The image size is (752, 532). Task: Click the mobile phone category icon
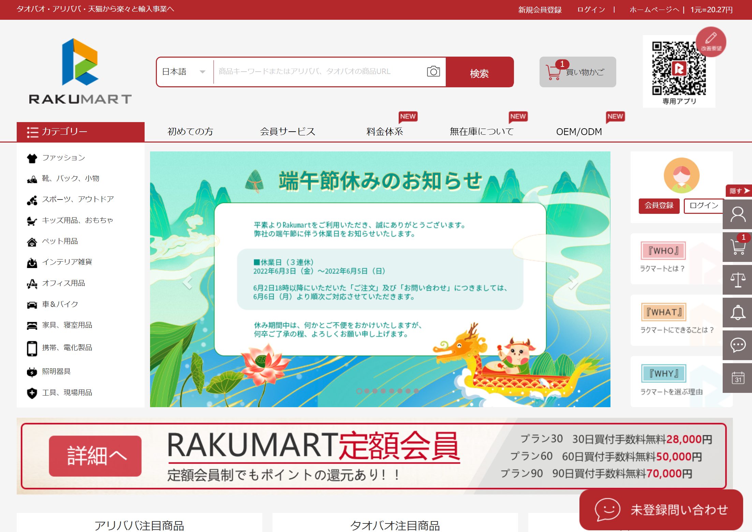tap(32, 349)
